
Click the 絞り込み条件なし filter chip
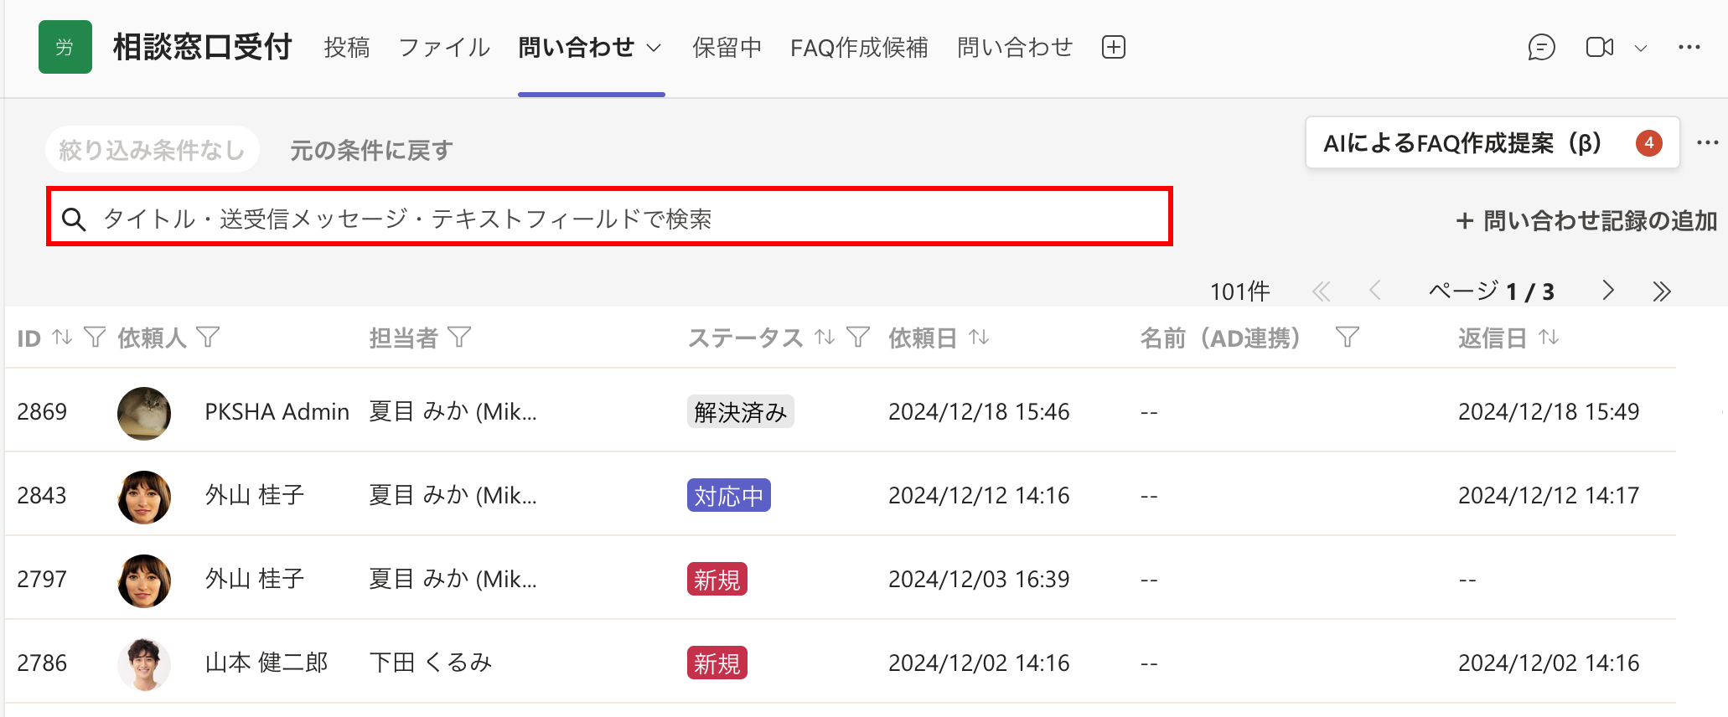152,150
